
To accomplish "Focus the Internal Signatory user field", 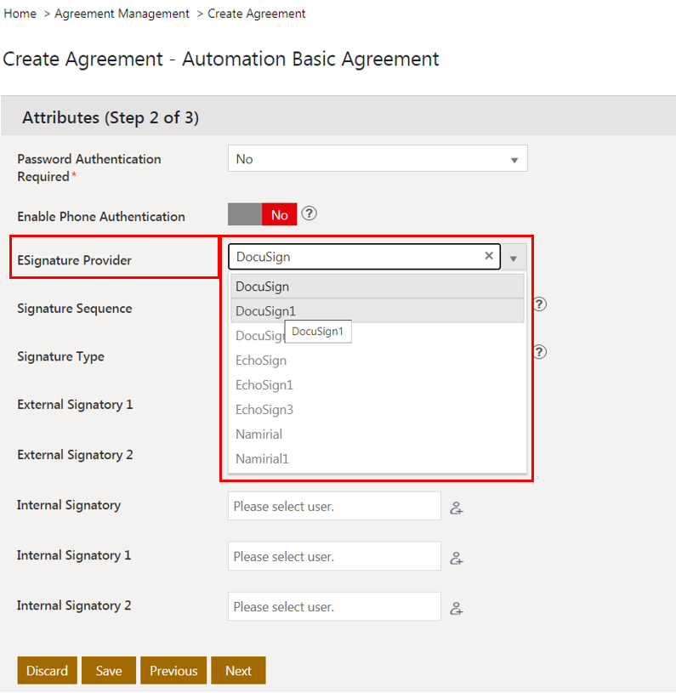I will 334,507.
